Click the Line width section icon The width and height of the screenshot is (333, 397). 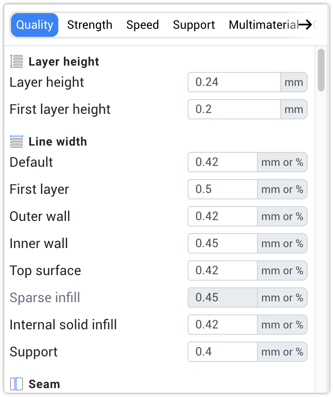(16, 141)
